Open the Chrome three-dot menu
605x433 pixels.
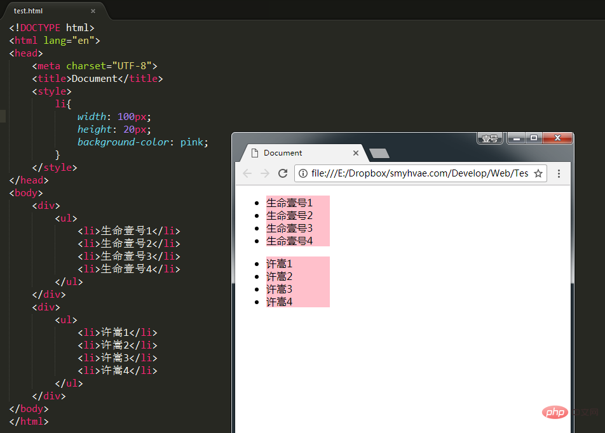click(559, 173)
